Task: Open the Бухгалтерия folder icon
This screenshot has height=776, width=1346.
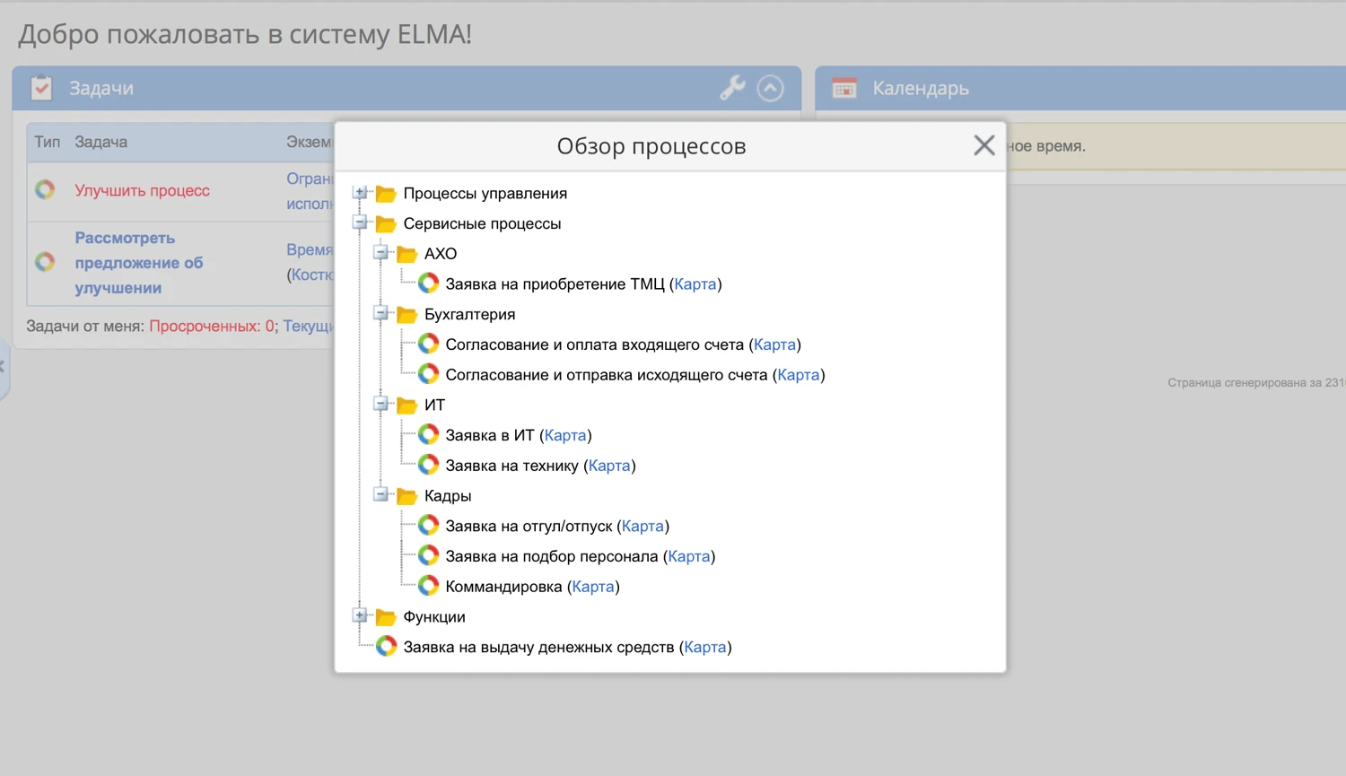Action: pos(406,313)
